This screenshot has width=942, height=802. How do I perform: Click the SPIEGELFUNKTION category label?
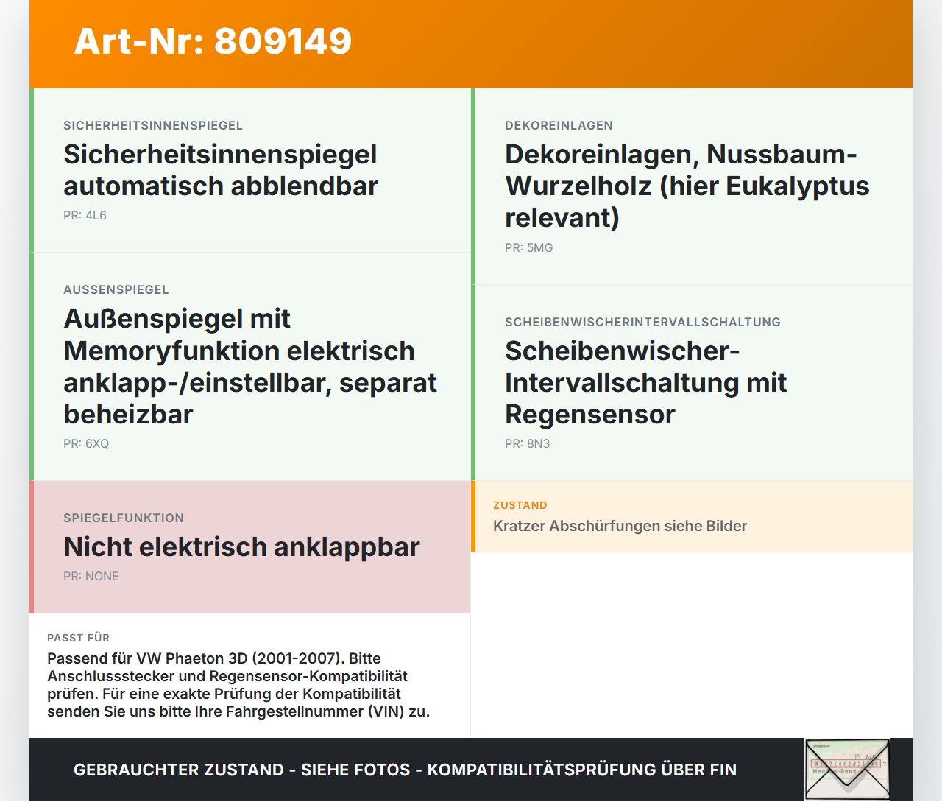tap(124, 518)
